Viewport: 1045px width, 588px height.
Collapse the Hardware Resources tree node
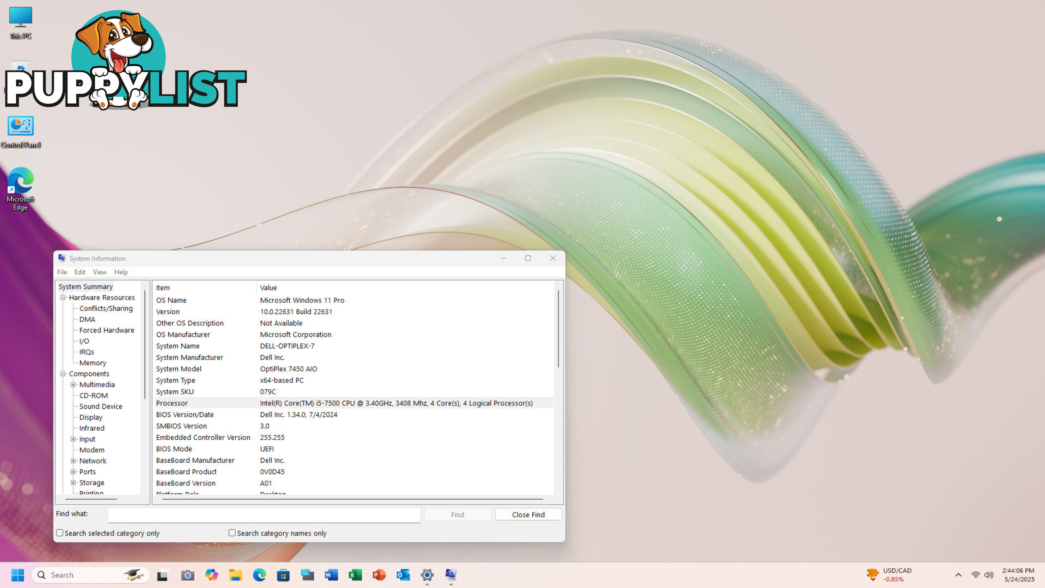63,298
